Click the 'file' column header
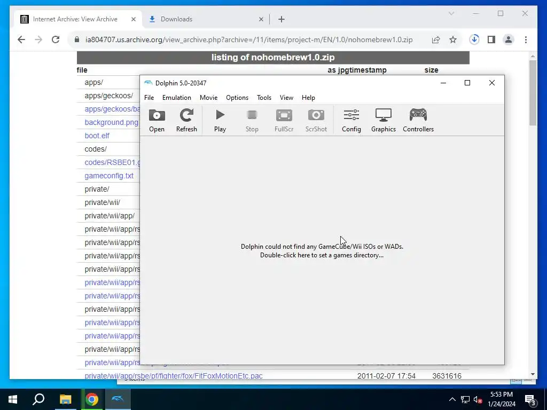The image size is (547, 410). pyautogui.click(x=82, y=70)
